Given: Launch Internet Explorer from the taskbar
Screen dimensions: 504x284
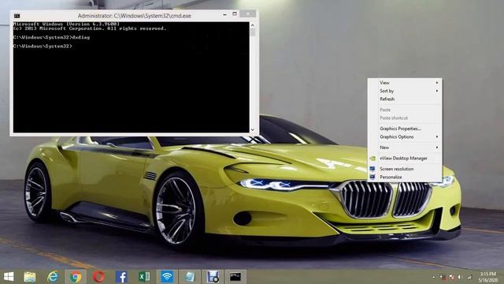Looking at the screenshot, I should pyautogui.click(x=53, y=277).
